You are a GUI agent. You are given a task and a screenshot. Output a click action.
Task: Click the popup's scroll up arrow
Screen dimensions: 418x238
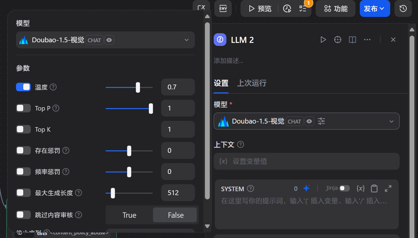pos(207,17)
